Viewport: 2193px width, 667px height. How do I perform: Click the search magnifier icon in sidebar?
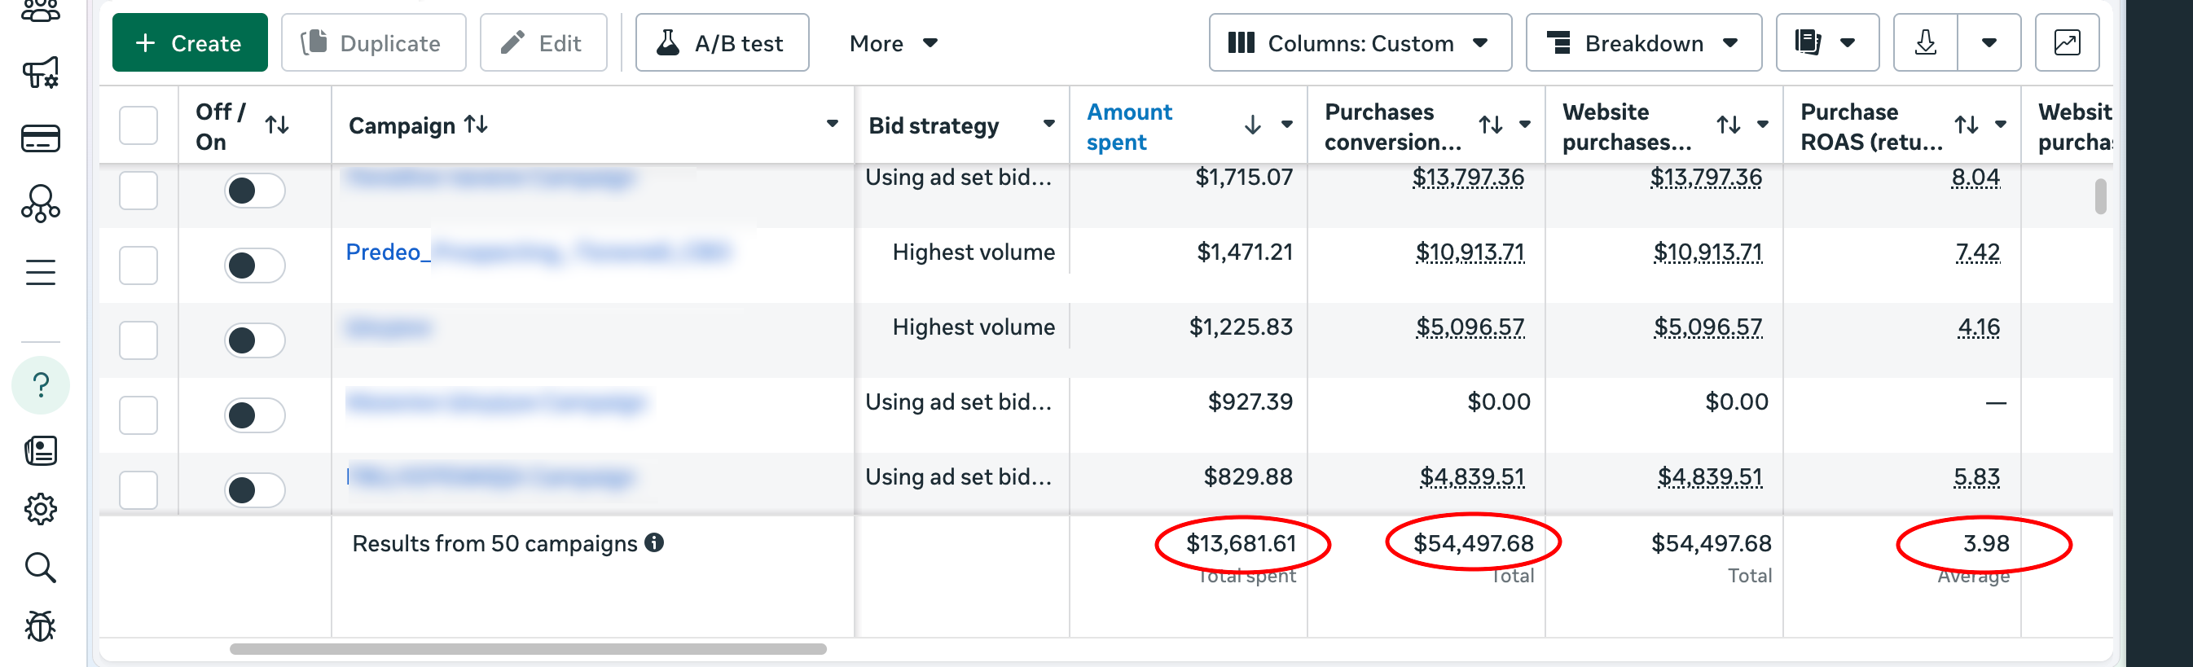(40, 568)
